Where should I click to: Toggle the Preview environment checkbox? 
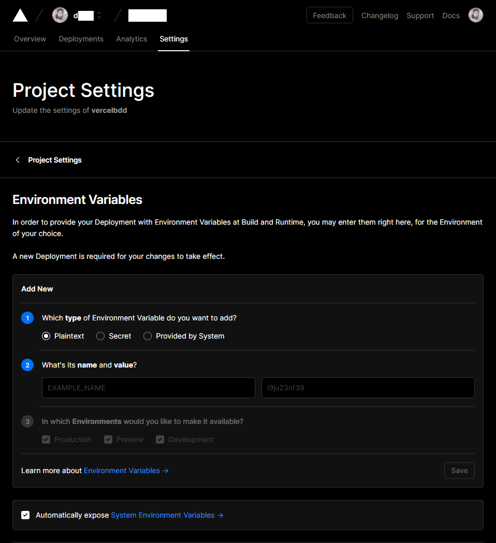108,439
